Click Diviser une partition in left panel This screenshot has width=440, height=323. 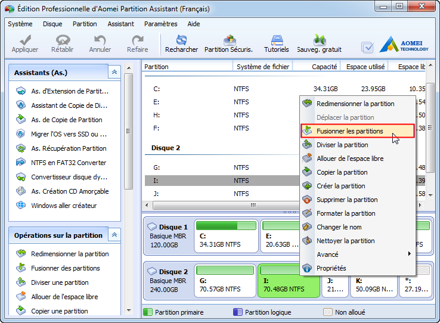52,282
